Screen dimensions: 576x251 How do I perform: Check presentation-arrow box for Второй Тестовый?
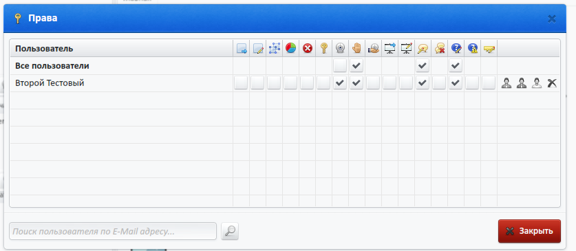click(x=390, y=83)
